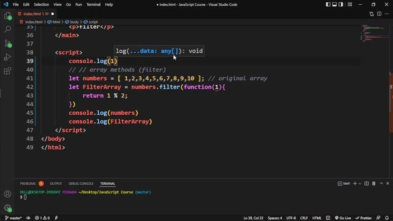Screen dimensions: 393x221
Task: Click the errors and warnings status indicator
Action: [x=42, y=218]
